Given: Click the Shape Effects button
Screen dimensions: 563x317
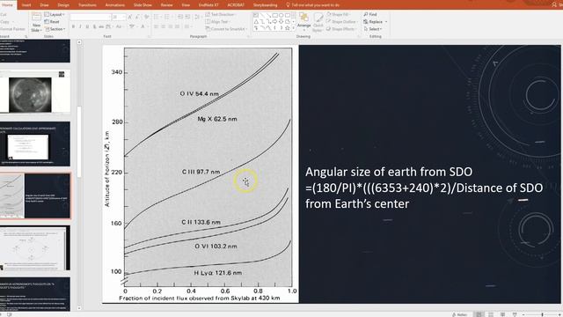Looking at the screenshot, I should [x=341, y=29].
